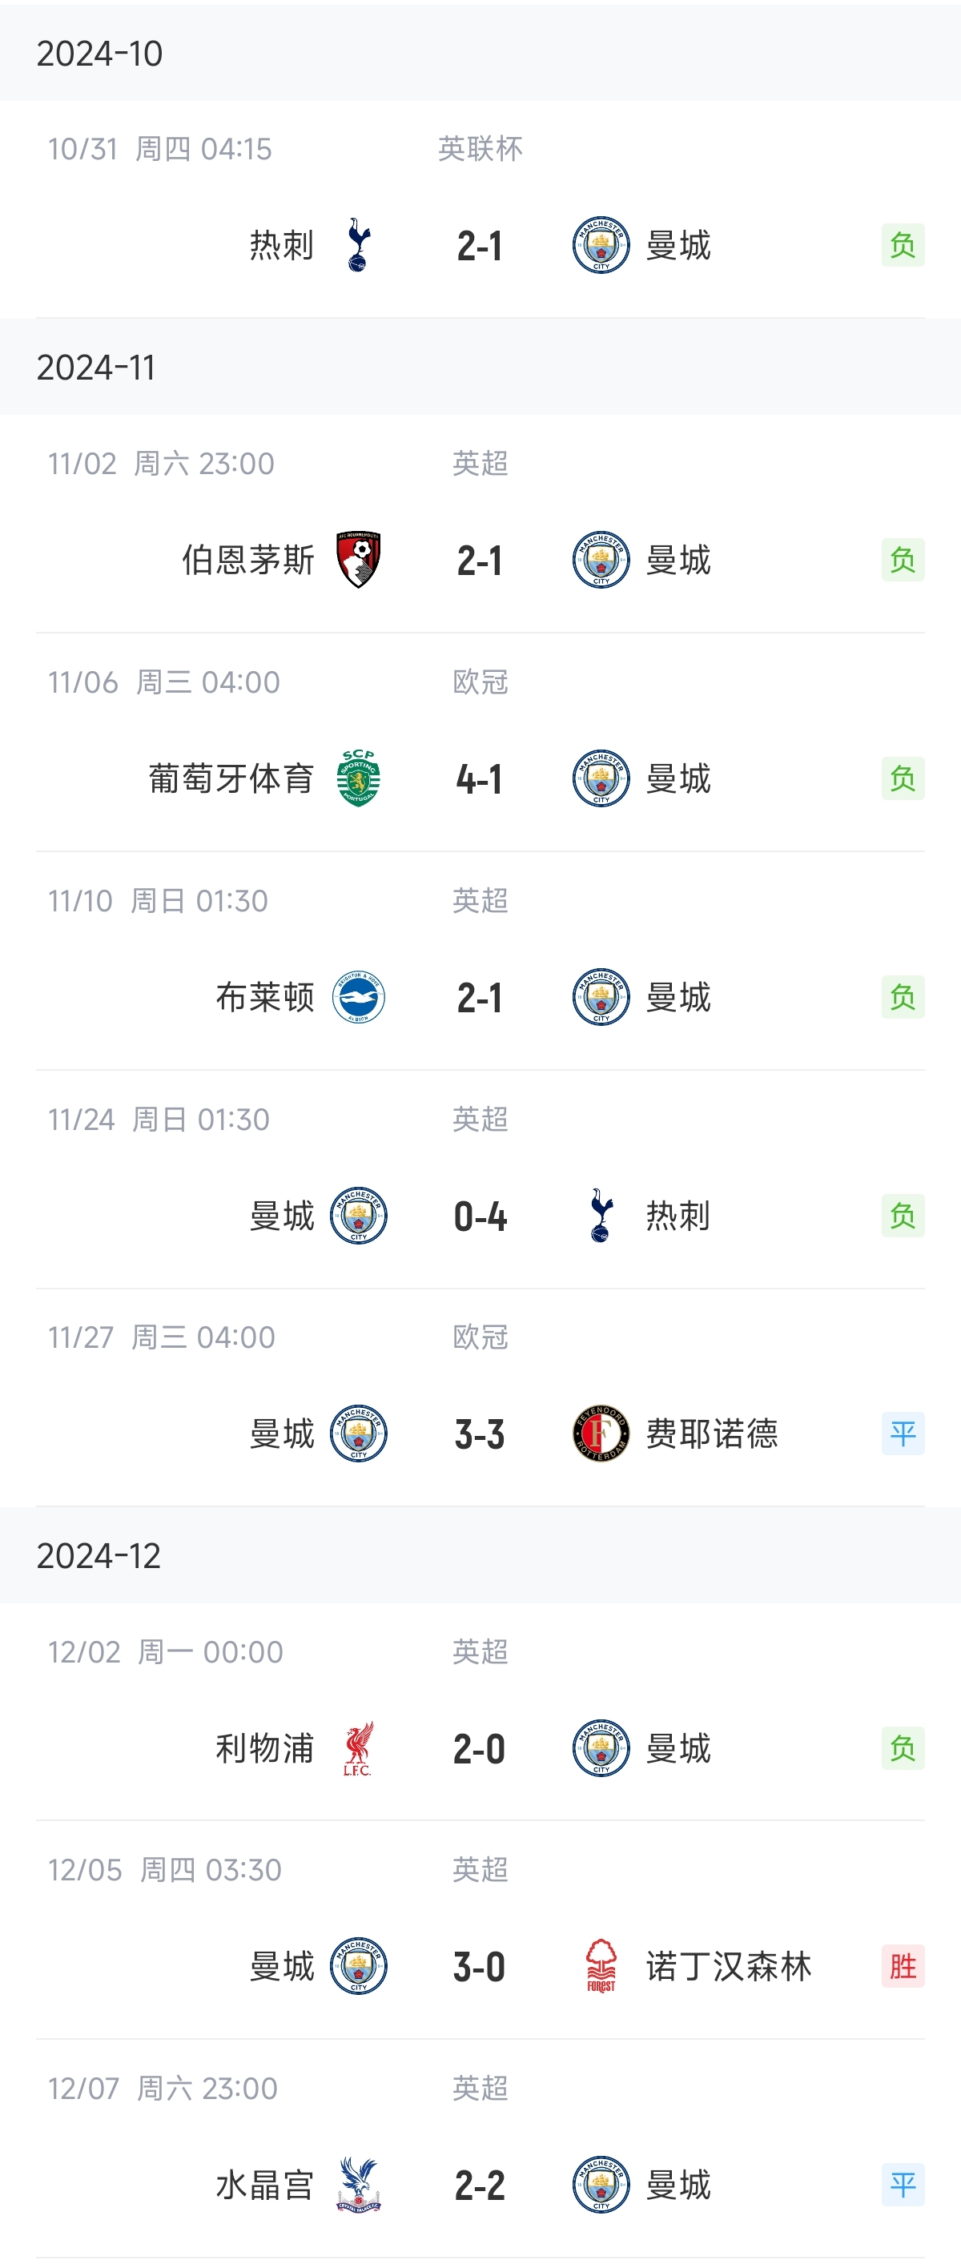Select the 2024-11 month header

coord(96,368)
